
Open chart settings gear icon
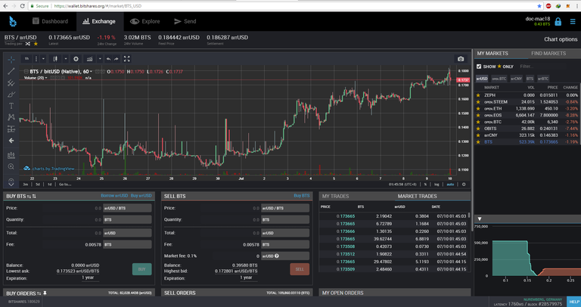tap(76, 58)
